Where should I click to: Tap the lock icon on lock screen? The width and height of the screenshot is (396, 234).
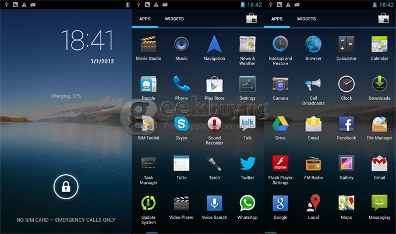(x=66, y=186)
